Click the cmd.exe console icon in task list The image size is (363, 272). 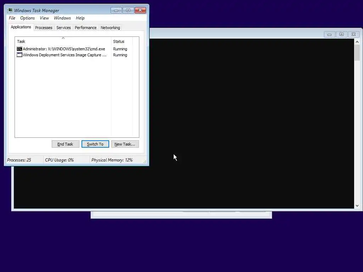19,49
